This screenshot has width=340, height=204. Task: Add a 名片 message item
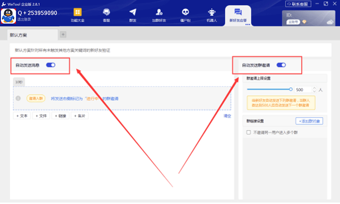pos(80,116)
